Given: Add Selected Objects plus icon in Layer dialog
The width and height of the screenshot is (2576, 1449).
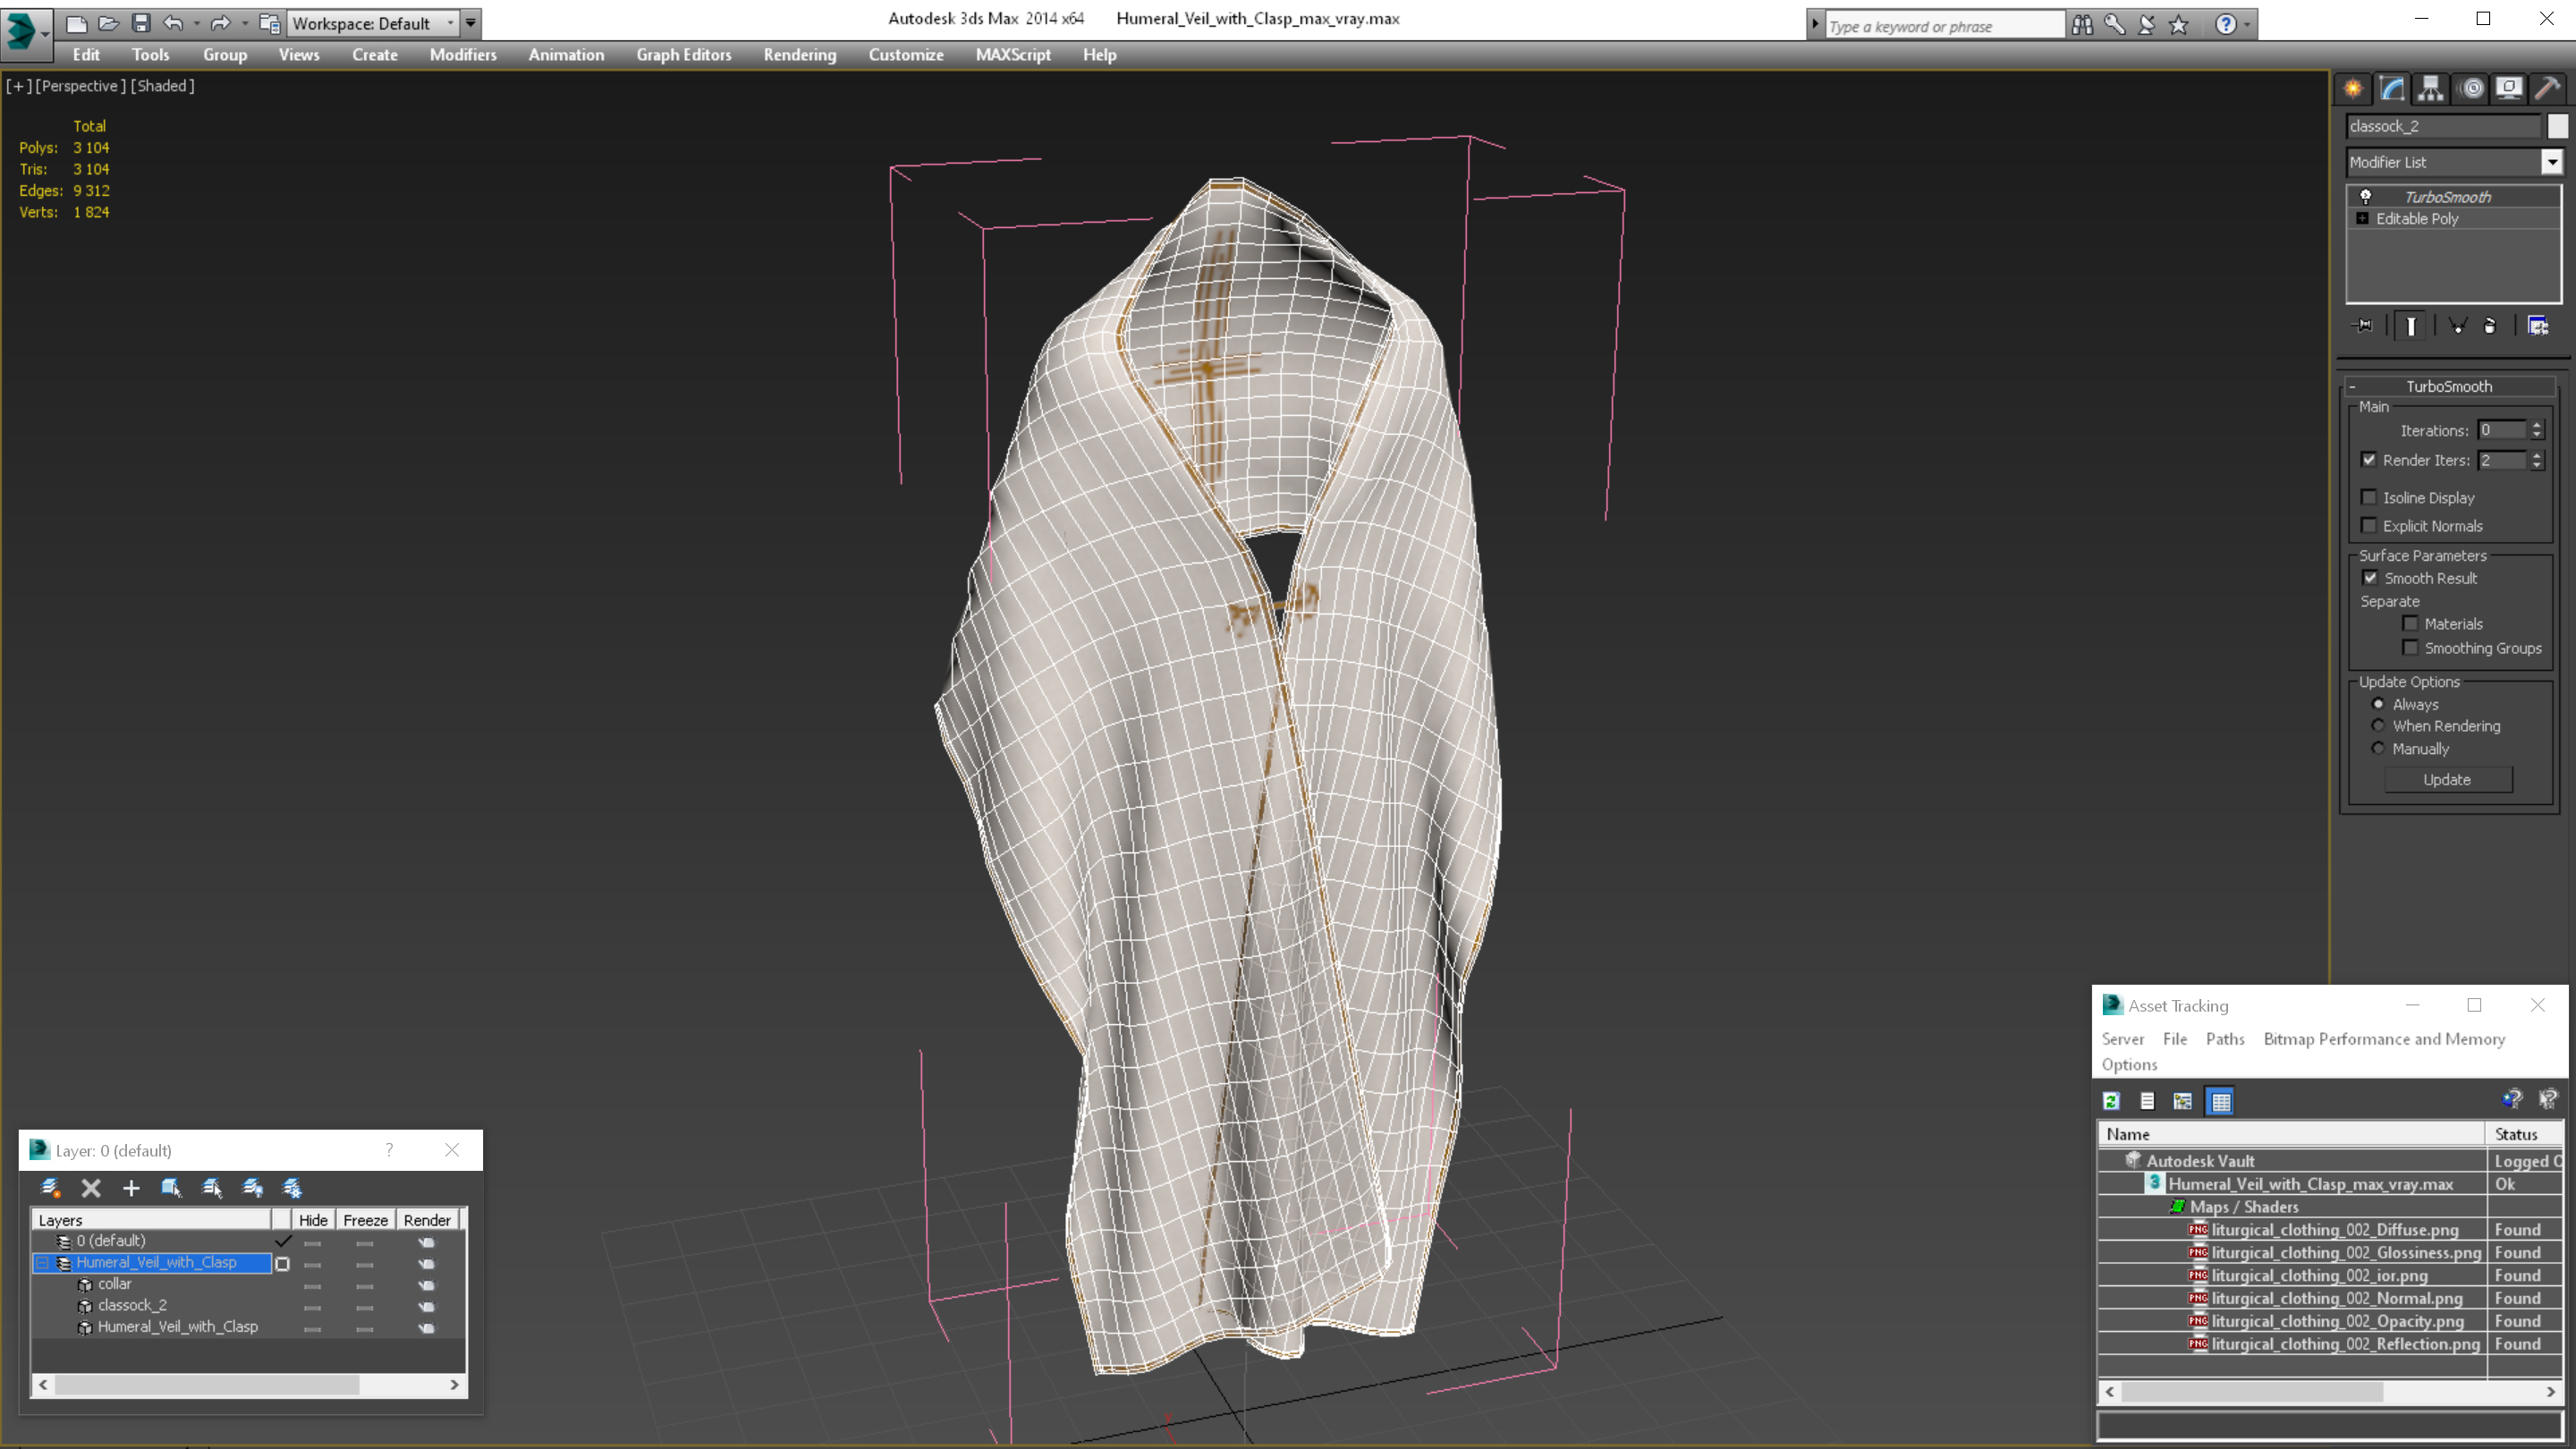Looking at the screenshot, I should 131,1188.
